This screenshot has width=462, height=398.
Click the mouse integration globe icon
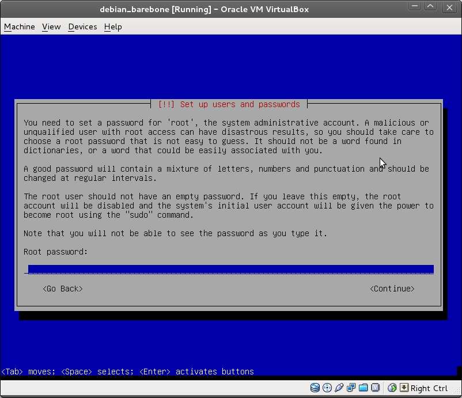point(392,388)
